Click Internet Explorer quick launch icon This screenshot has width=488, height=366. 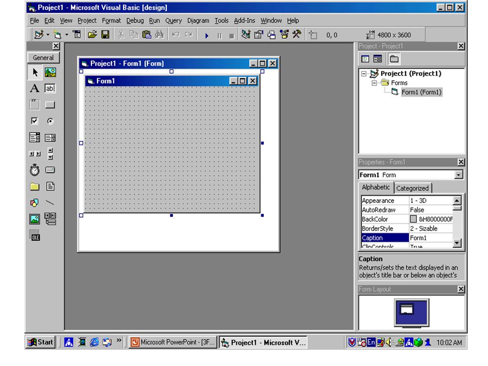tap(94, 342)
